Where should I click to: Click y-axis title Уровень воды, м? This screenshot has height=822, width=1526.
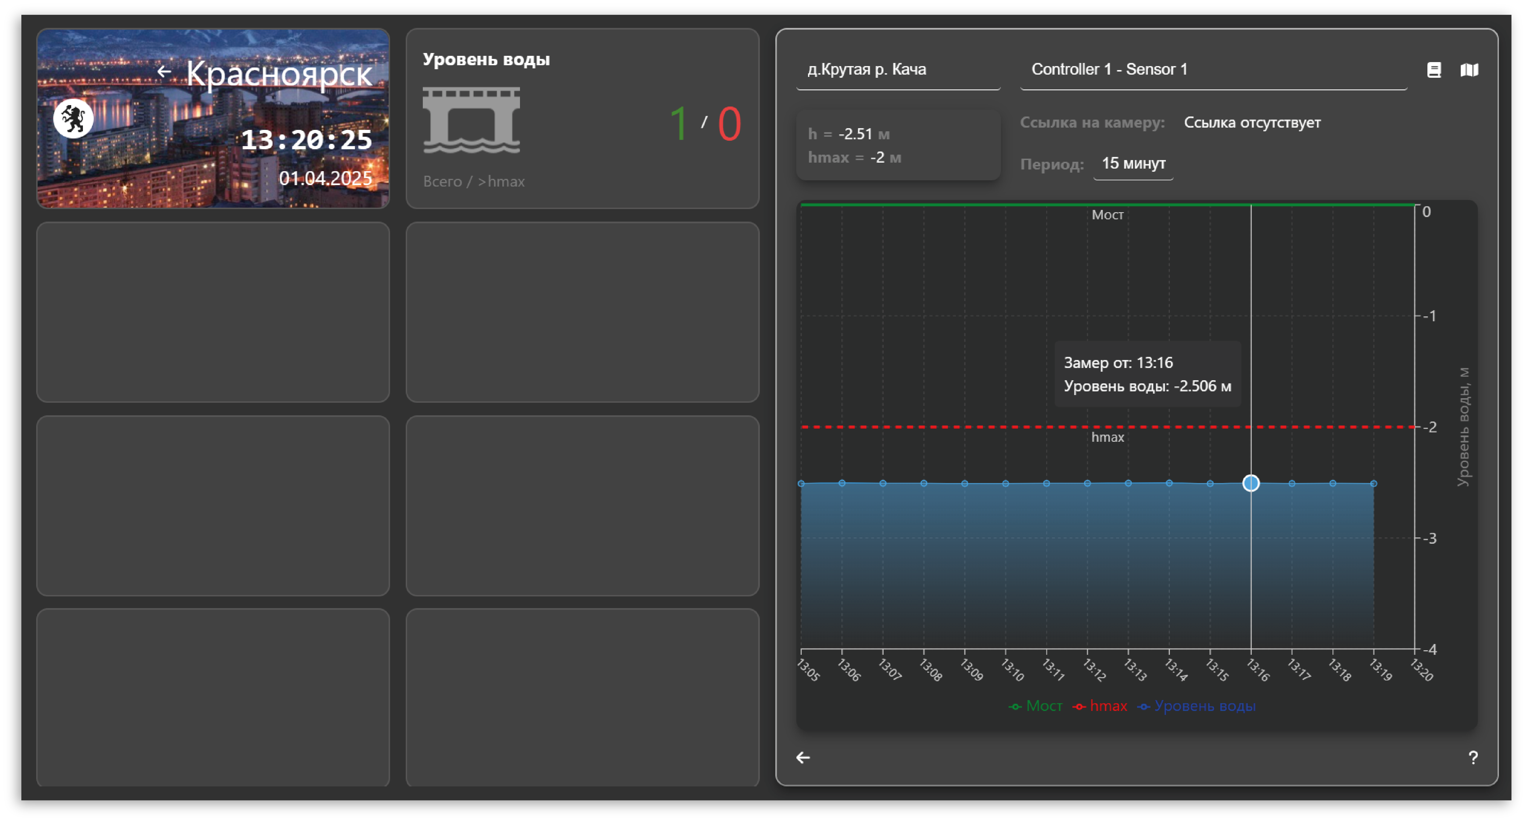coord(1463,426)
